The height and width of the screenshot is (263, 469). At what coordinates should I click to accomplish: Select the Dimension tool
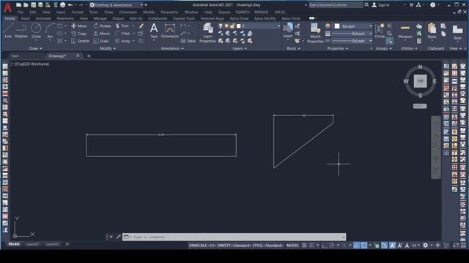point(169,31)
